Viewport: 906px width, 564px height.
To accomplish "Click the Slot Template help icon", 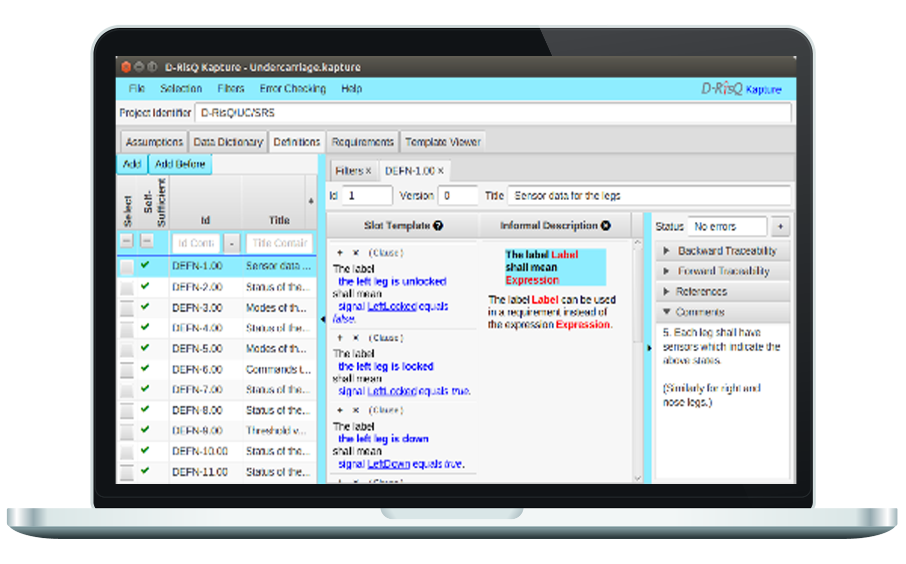I will point(438,226).
